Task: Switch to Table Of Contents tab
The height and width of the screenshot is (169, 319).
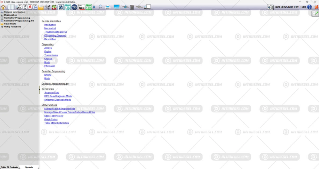Action: (10, 167)
